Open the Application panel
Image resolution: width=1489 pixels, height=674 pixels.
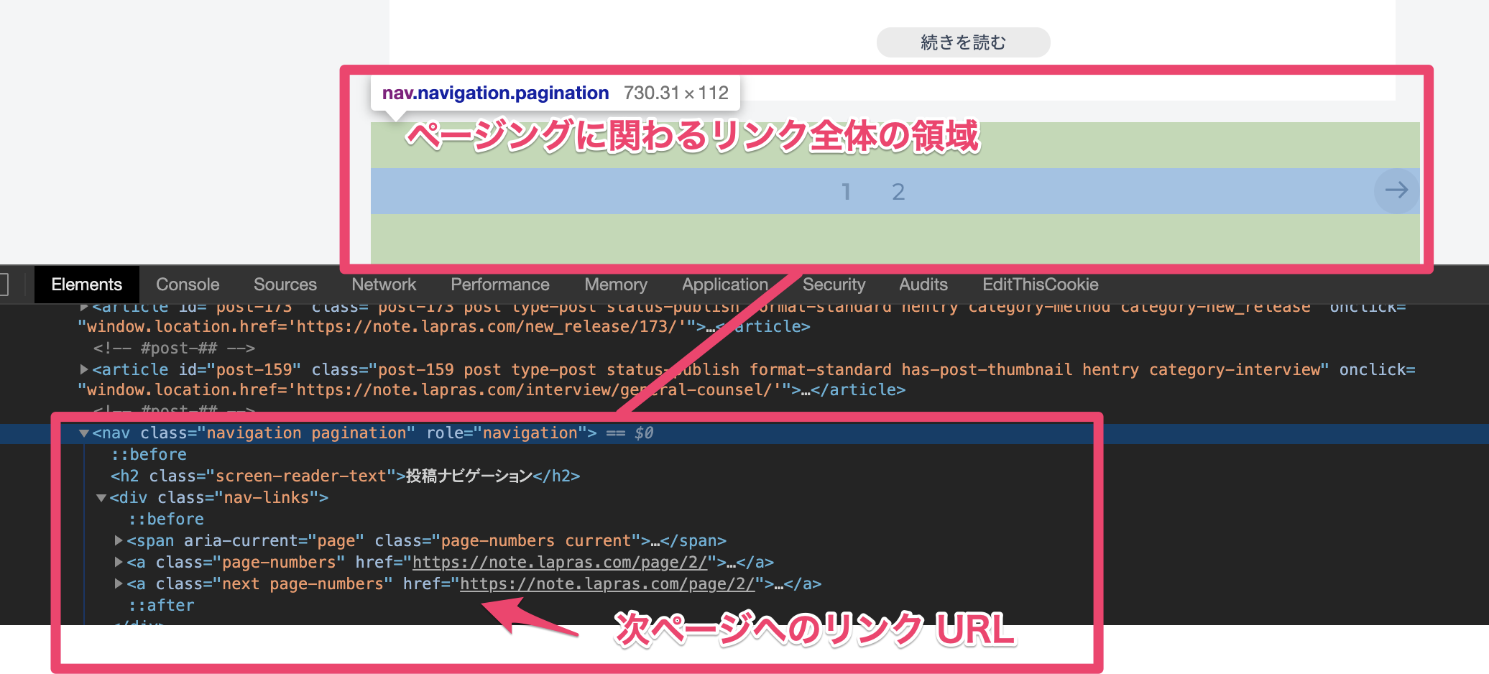724,284
